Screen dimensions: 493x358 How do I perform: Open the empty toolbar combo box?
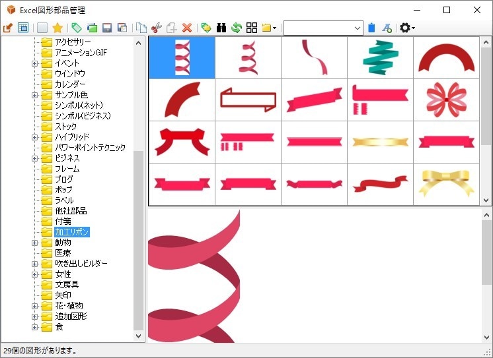323,28
